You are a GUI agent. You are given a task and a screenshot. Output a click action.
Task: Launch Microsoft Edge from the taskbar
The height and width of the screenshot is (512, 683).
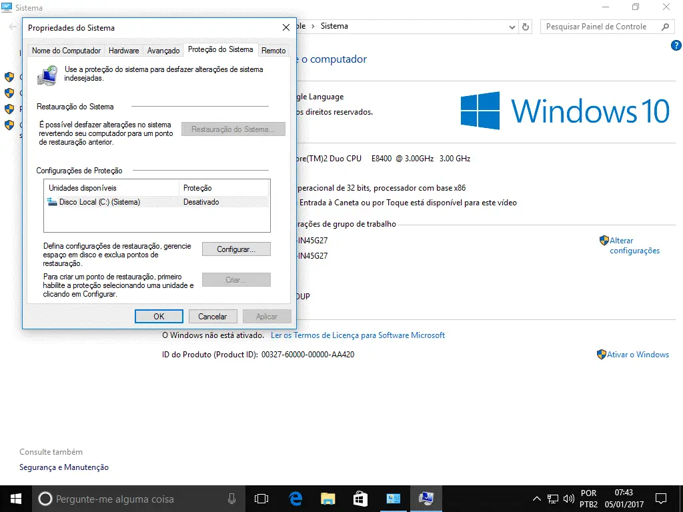pyautogui.click(x=295, y=499)
